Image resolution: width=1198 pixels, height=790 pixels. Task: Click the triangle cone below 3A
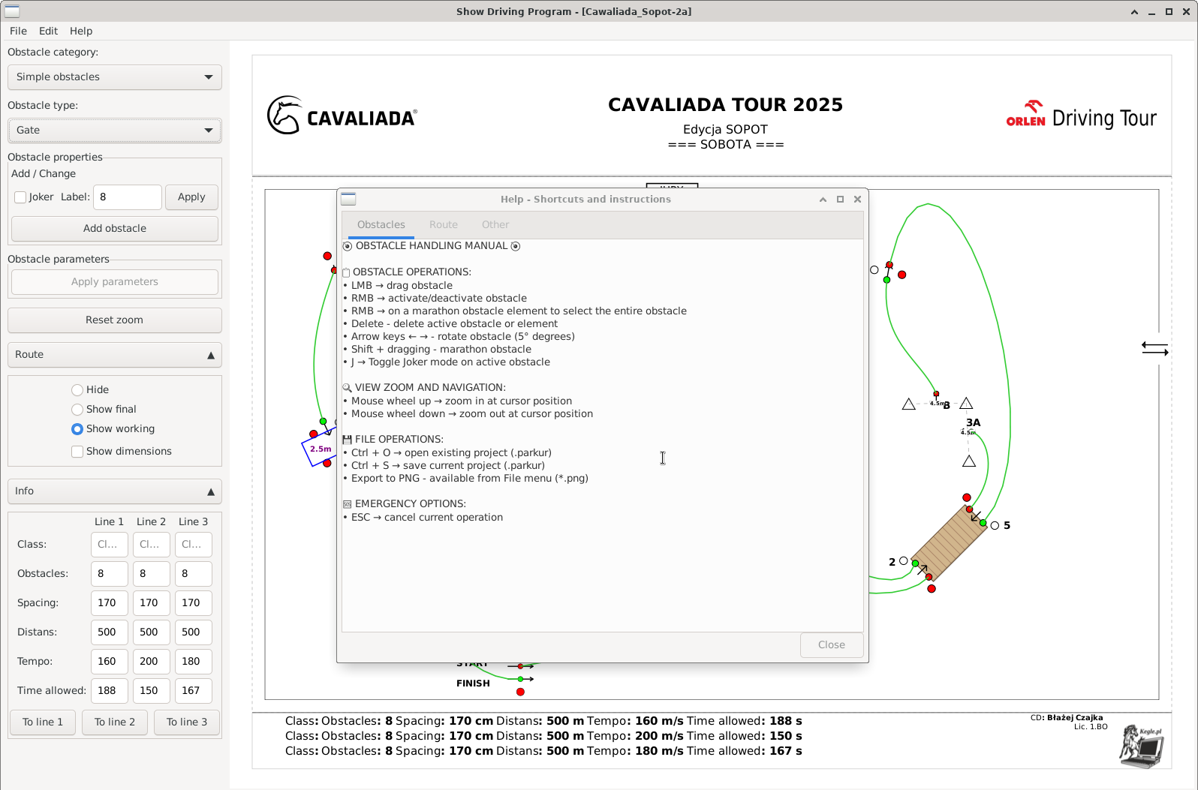point(969,461)
